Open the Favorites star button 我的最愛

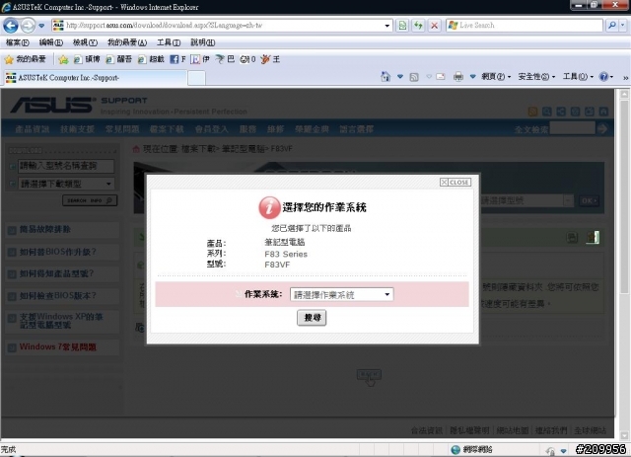pos(25,59)
